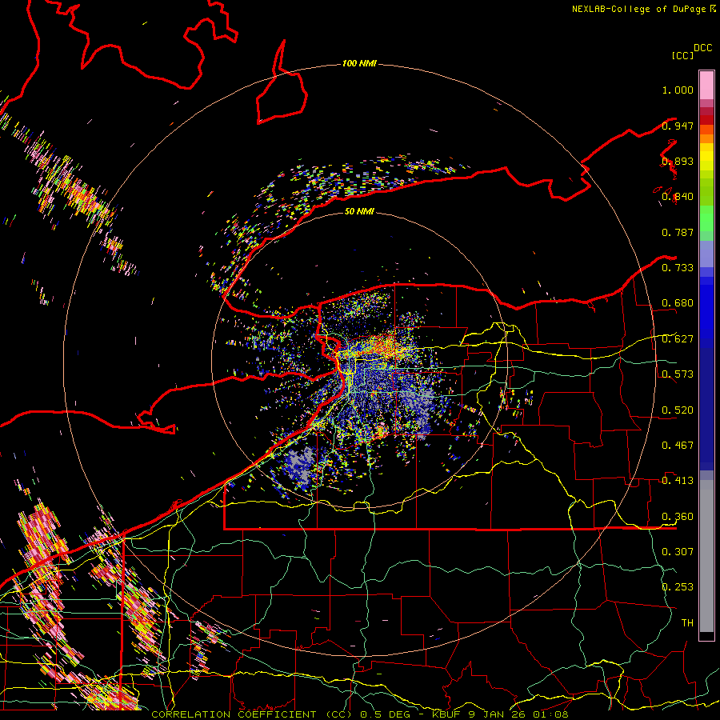The image size is (720, 720).
Task: Click the KBUF station identifier
Action: 446,714
